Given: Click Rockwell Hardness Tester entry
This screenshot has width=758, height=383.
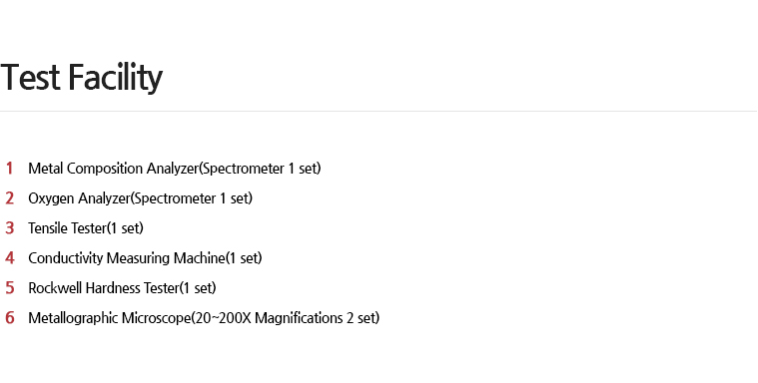Looking at the screenshot, I should [x=122, y=288].
